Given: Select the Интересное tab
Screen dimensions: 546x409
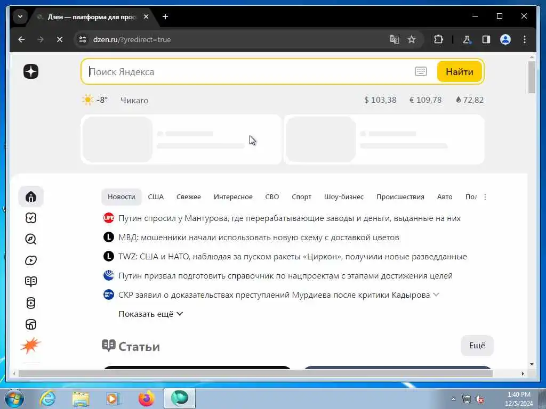Looking at the screenshot, I should pyautogui.click(x=233, y=197).
